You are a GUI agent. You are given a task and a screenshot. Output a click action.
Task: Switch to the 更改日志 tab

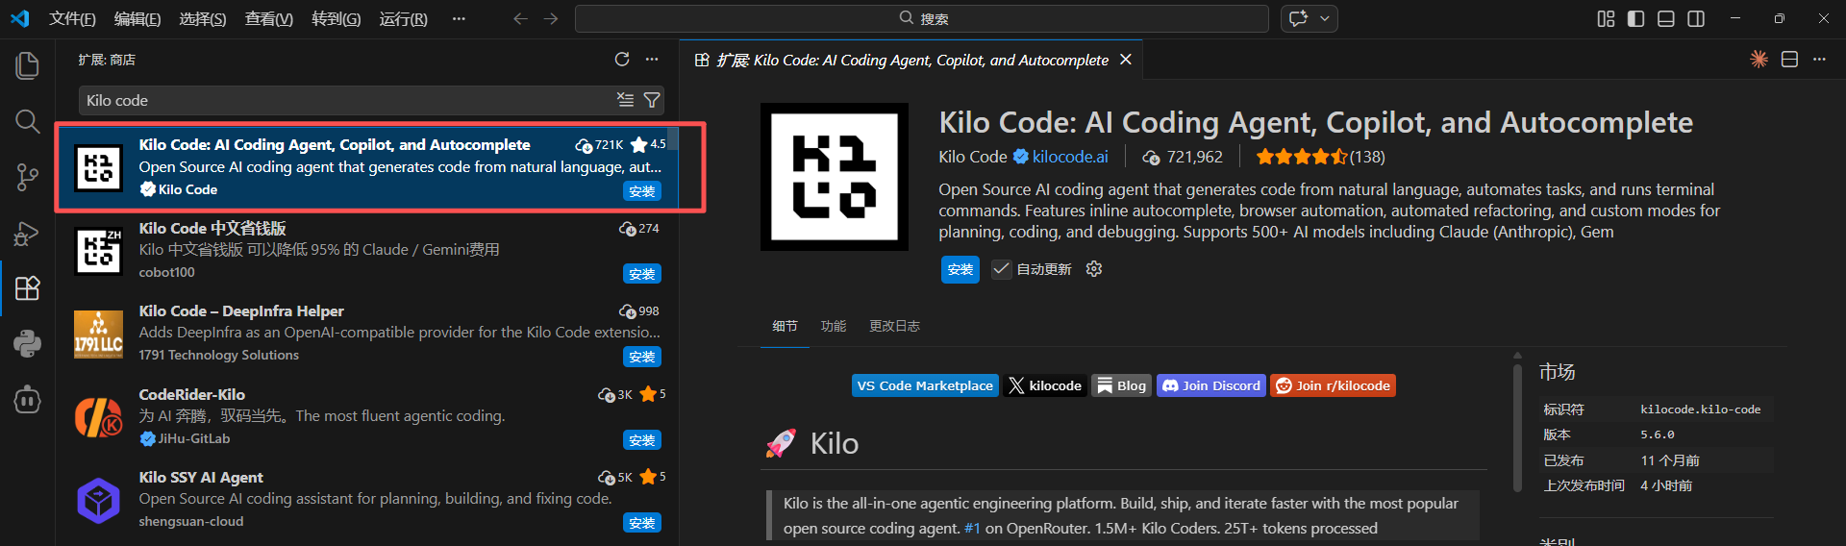click(x=894, y=326)
